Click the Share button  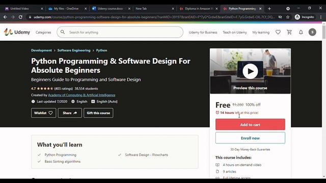pyautogui.click(x=70, y=113)
